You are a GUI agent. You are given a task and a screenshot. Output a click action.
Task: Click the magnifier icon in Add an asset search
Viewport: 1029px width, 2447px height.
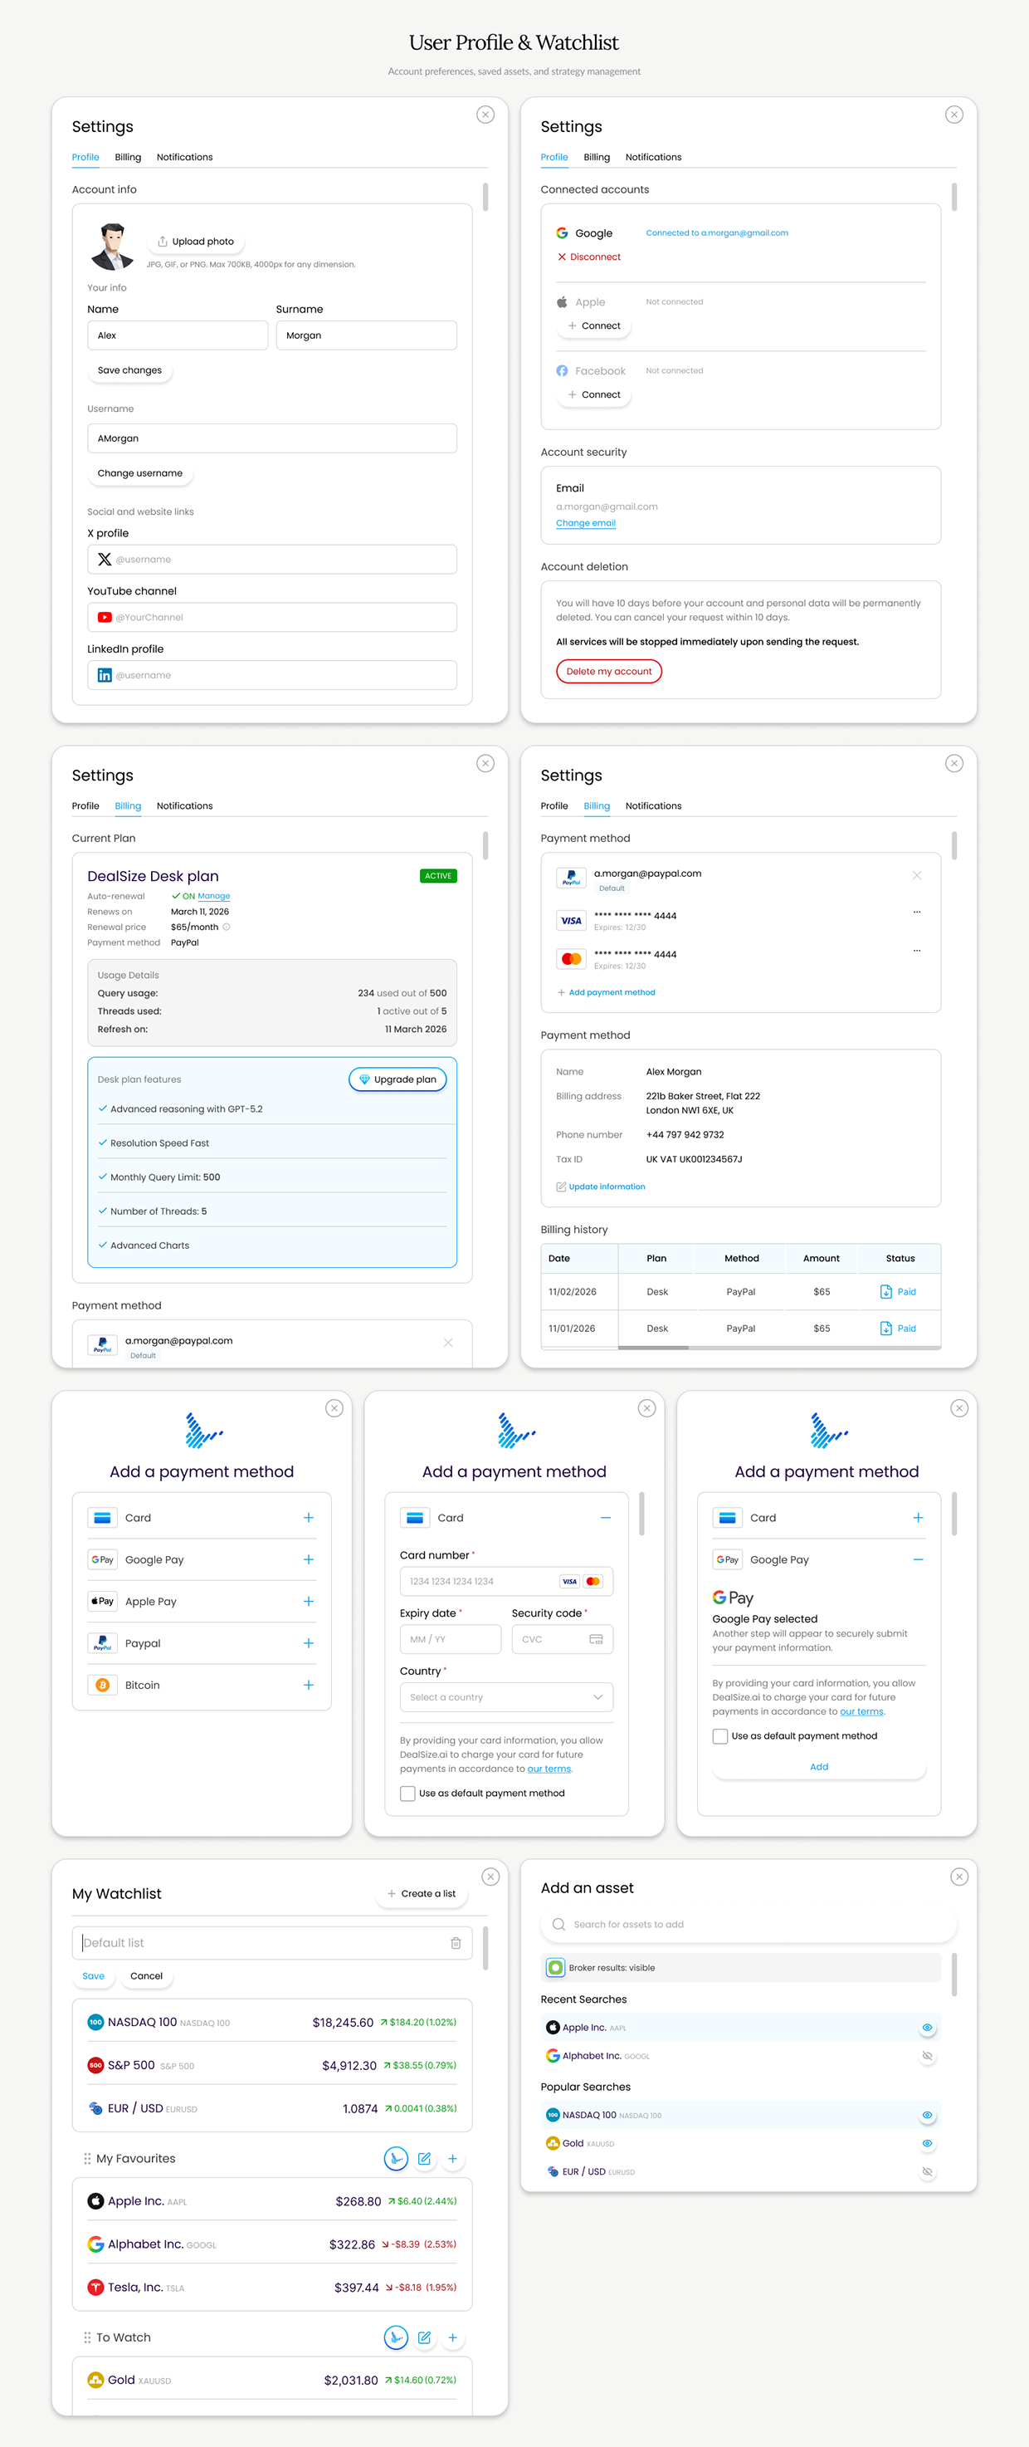click(x=558, y=1924)
